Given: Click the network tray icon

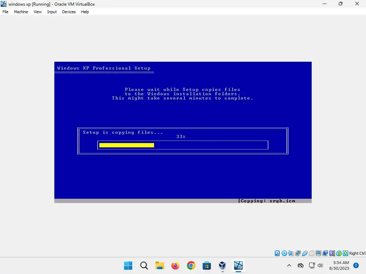Looking at the screenshot, I should pos(312,265).
